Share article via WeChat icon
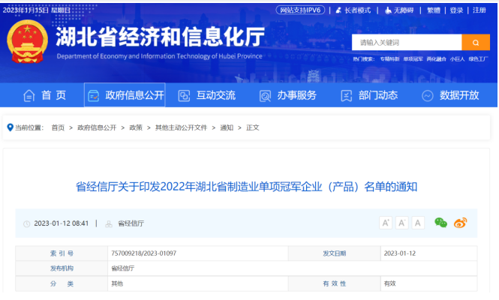Screen dimensions: 499x300 [440, 223]
